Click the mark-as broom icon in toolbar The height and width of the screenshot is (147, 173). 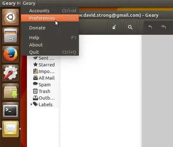[x=114, y=27]
